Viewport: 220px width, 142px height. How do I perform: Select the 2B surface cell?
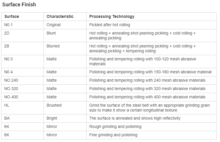(x=7, y=46)
